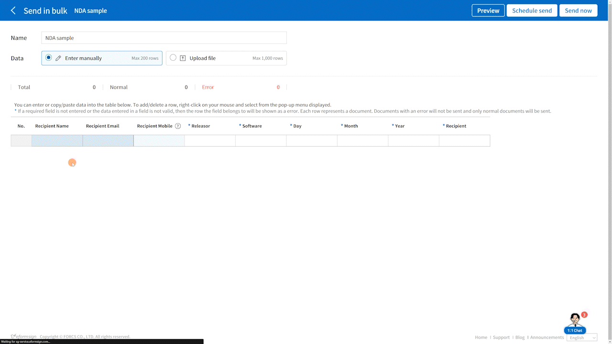
Task: Click the row number cell under No.
Action: coord(21,140)
